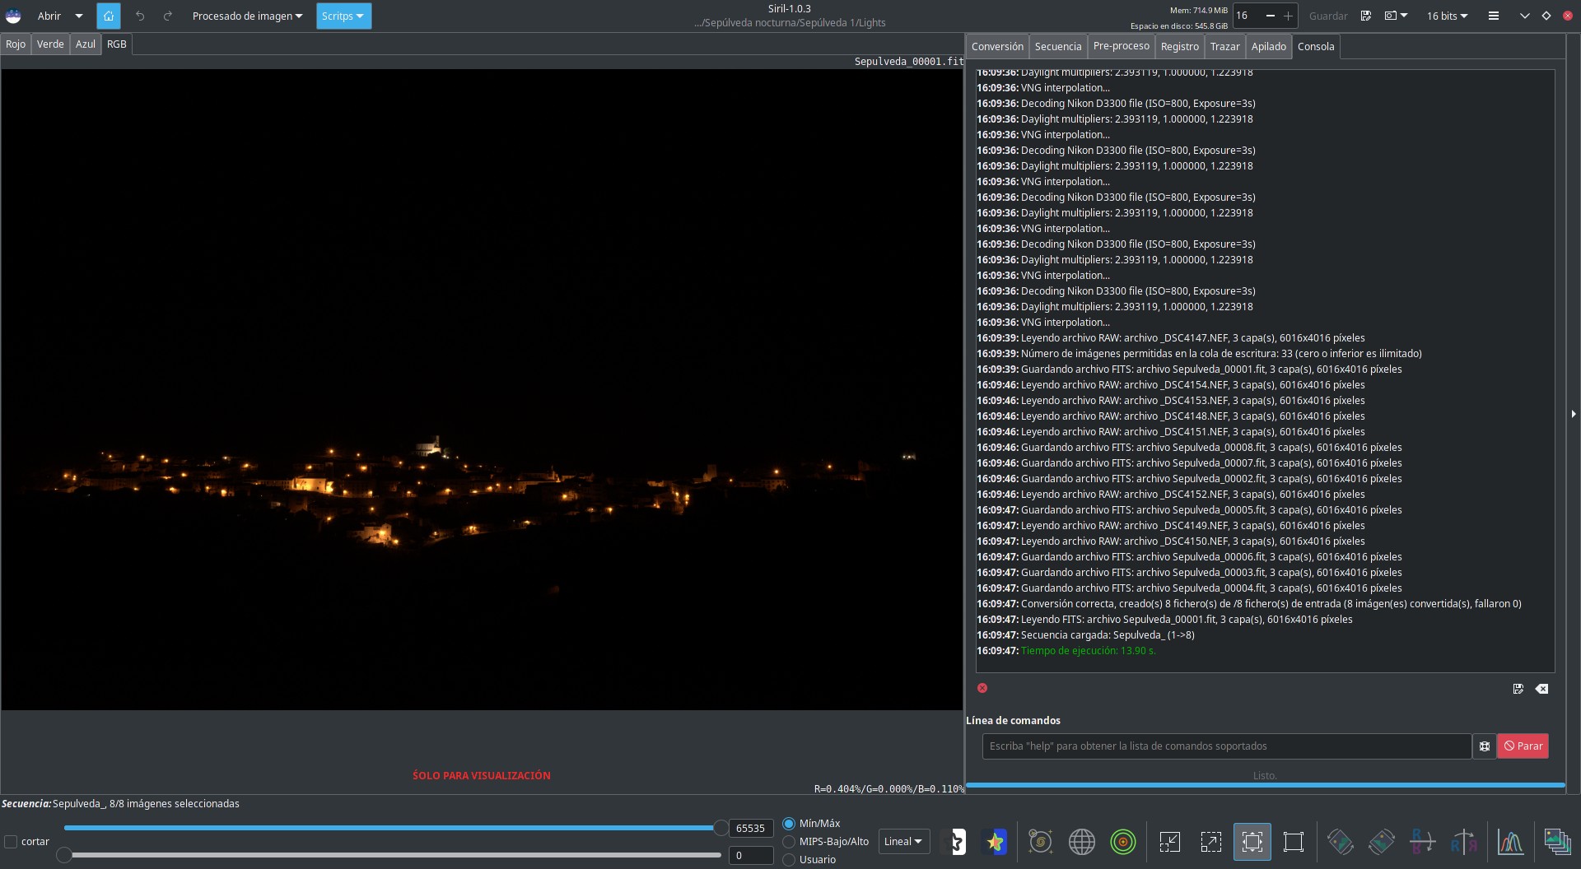Switch to the Verde channel tab
The width and height of the screenshot is (1581, 869).
(50, 44)
